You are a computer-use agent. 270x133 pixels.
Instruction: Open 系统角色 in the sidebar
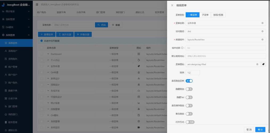click(x=16, y=59)
